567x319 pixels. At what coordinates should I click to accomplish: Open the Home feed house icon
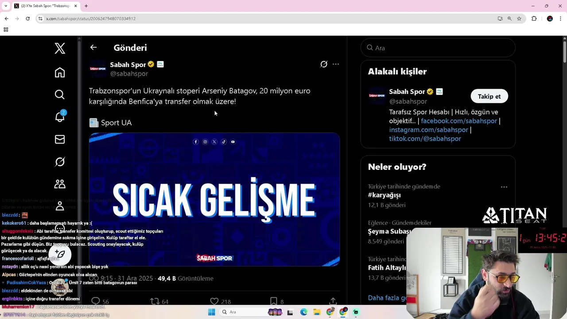point(60,72)
